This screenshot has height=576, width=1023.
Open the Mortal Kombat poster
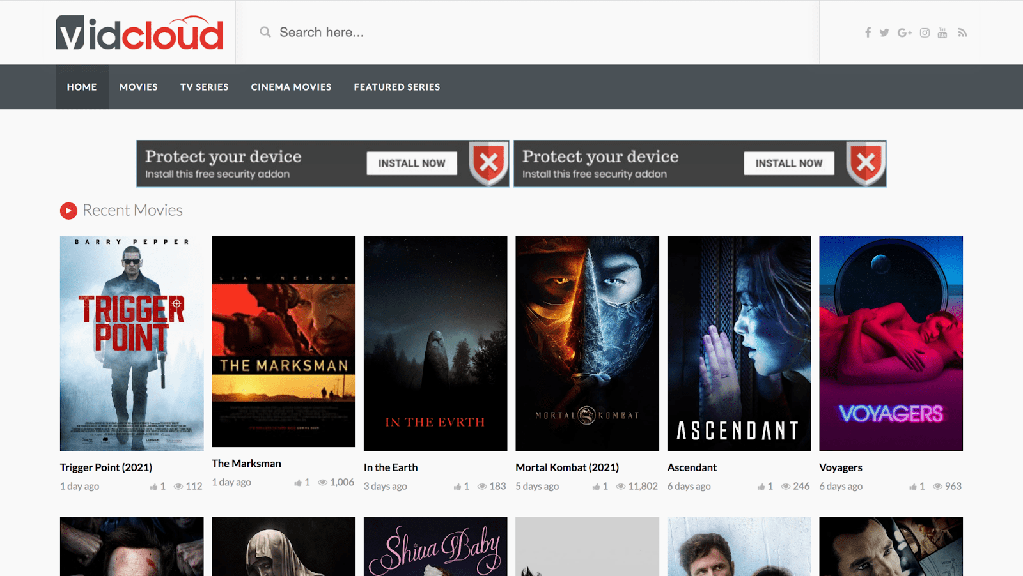coord(588,344)
